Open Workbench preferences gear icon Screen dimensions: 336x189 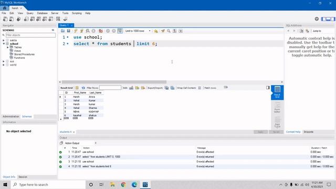pos(317,19)
